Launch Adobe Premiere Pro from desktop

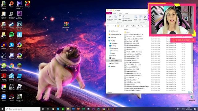coord(19,15)
